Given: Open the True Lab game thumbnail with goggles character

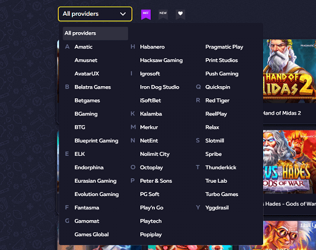Looking at the screenshot, I should tap(289, 235).
